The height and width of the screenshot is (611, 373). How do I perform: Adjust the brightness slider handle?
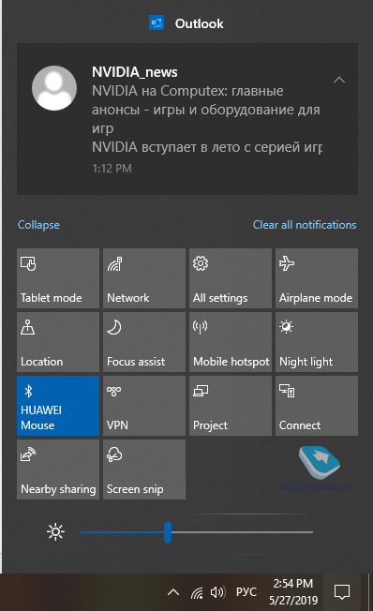coord(168,532)
